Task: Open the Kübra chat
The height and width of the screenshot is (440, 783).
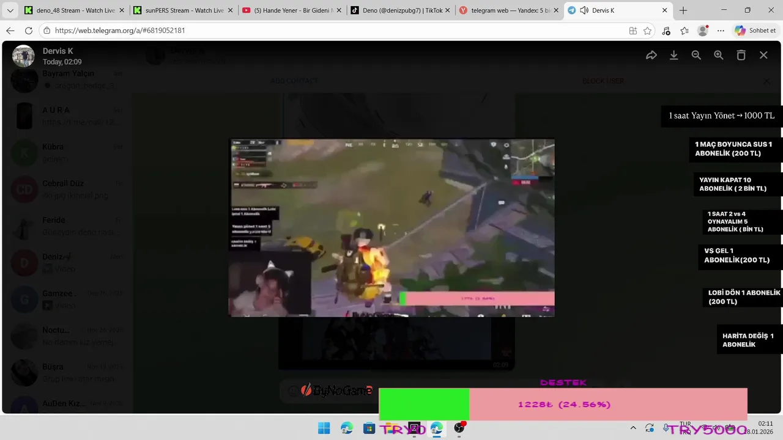Action: pyautogui.click(x=67, y=153)
